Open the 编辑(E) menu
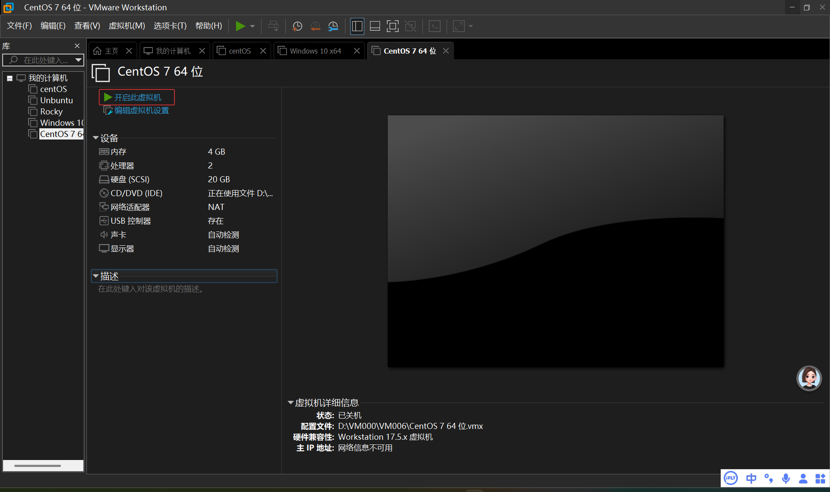This screenshot has width=830, height=492. pyautogui.click(x=53, y=26)
